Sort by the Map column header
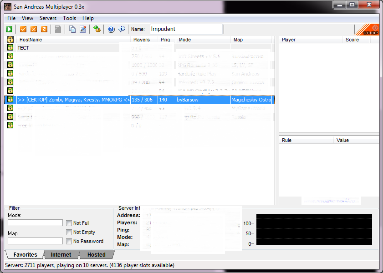 click(x=251, y=40)
